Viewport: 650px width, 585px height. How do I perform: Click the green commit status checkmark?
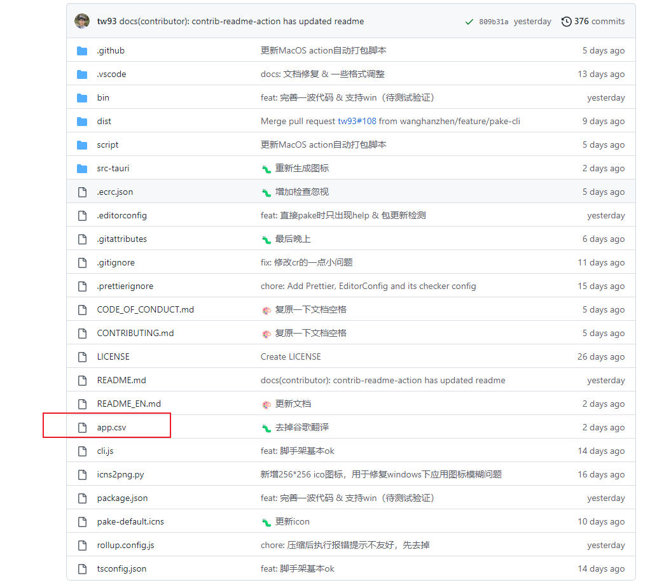tap(469, 22)
